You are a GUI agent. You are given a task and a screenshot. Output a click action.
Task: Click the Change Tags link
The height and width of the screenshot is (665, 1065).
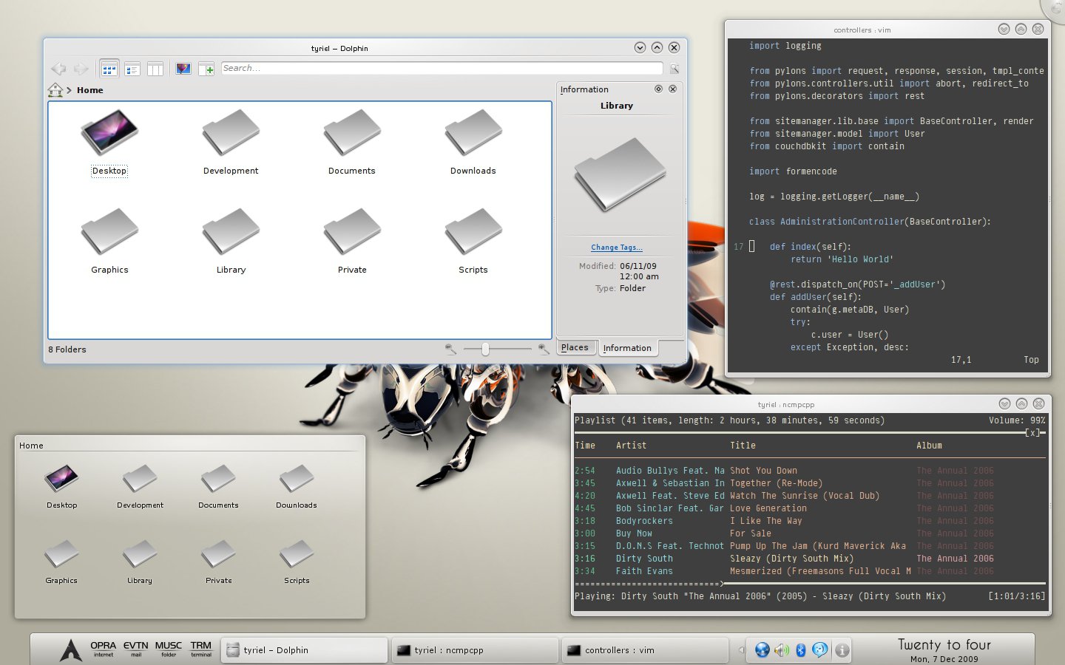click(617, 248)
